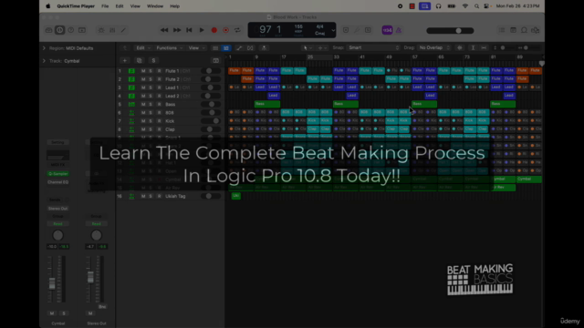
Task: Record-enable the Bass track
Action: (159, 105)
